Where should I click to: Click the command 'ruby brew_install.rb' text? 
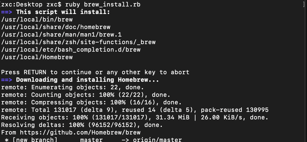coord(103,4)
